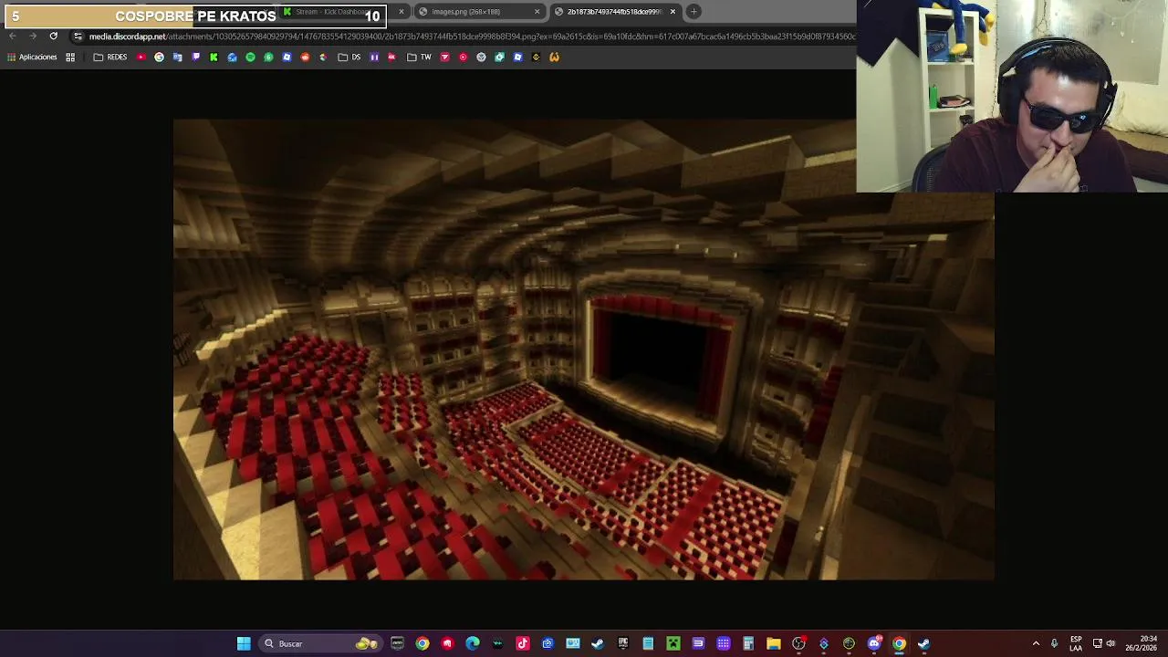1168x657 pixels.
Task: Open the YouTube bookmark icon
Action: (141, 57)
